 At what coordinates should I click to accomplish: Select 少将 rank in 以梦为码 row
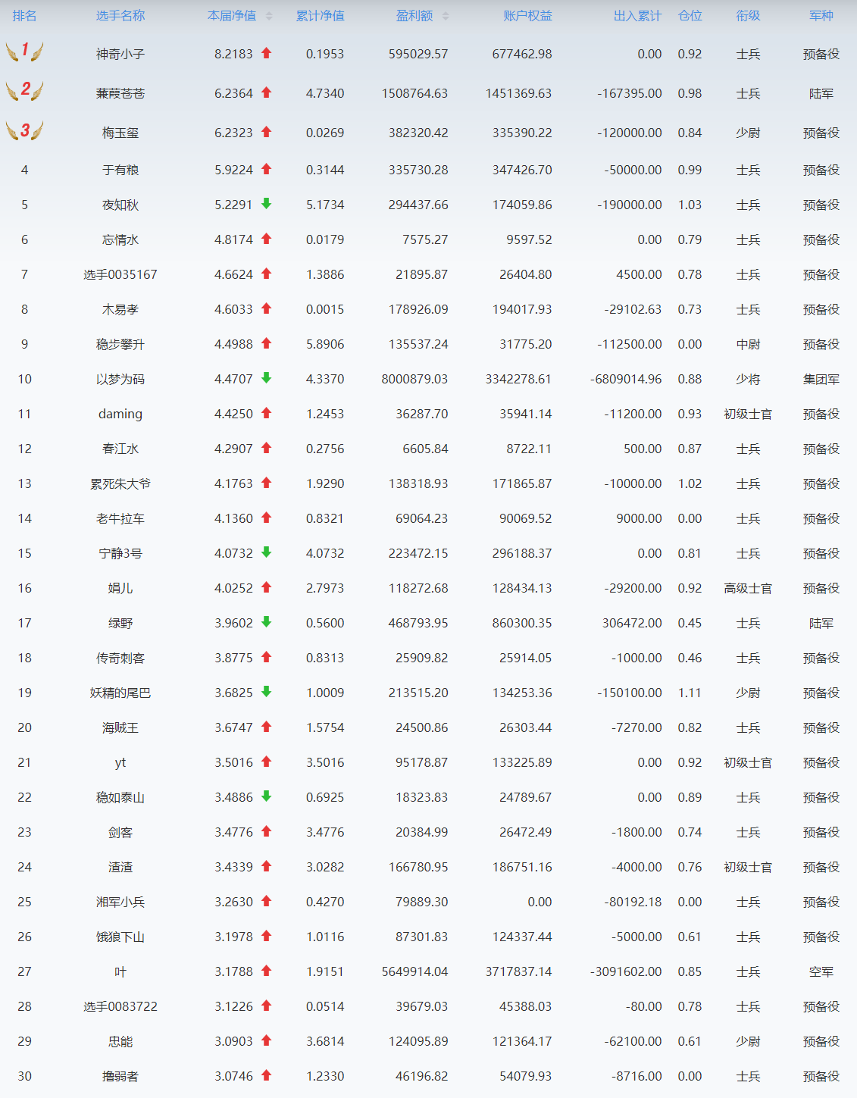click(748, 380)
